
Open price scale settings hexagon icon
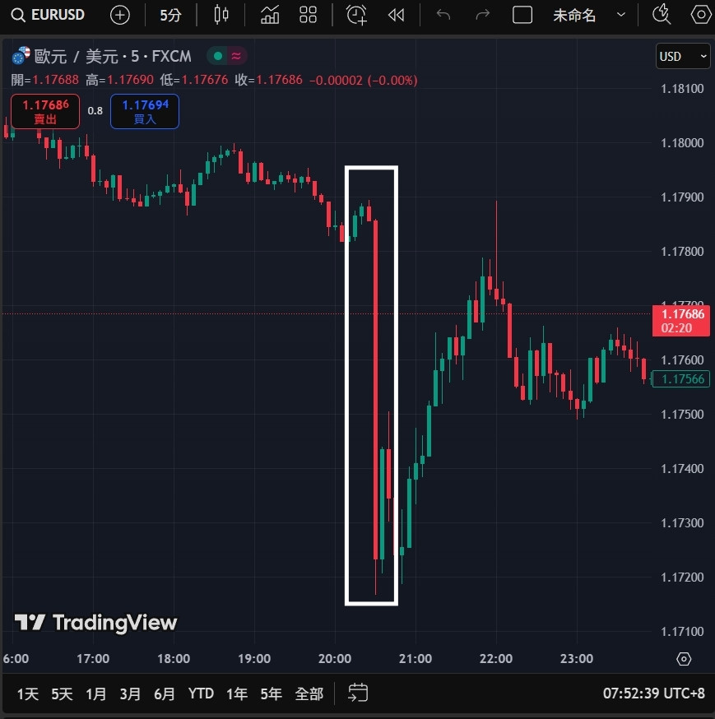point(684,659)
